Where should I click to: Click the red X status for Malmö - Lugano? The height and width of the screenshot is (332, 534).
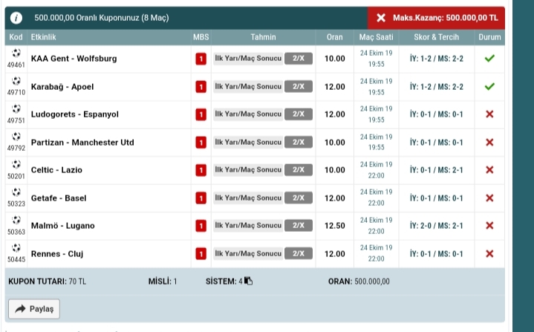pyautogui.click(x=489, y=226)
